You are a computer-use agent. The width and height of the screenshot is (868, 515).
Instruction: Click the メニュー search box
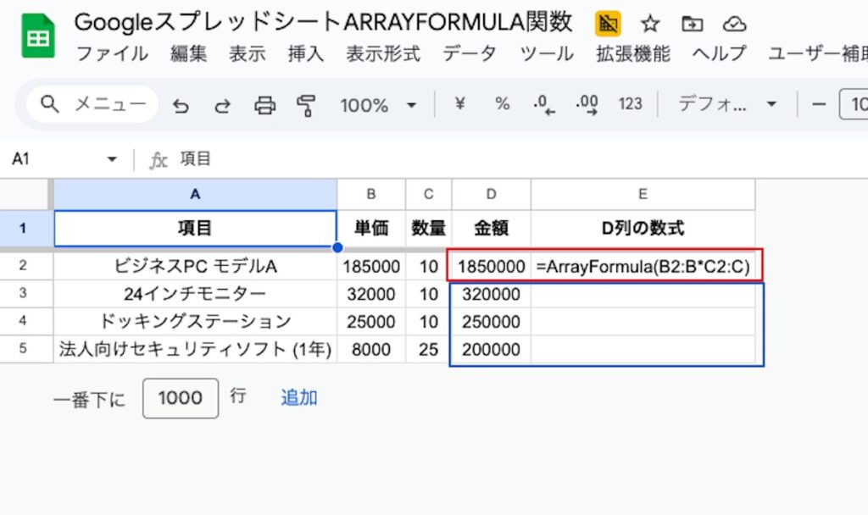tap(92, 104)
